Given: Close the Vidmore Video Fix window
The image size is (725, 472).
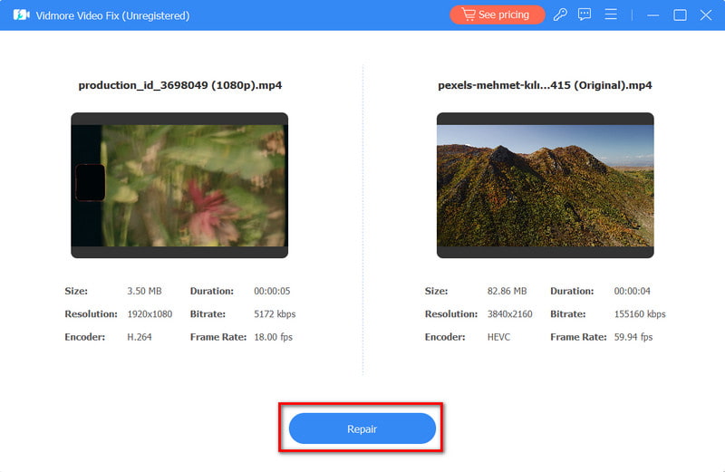Looking at the screenshot, I should coord(706,15).
